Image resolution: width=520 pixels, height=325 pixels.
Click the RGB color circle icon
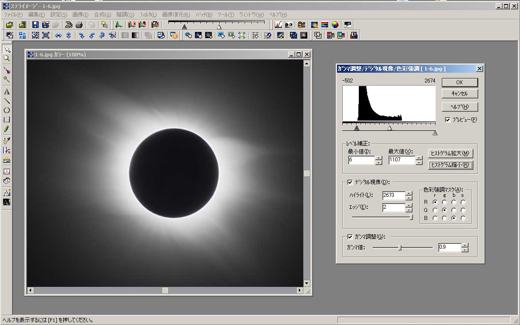tap(335, 25)
